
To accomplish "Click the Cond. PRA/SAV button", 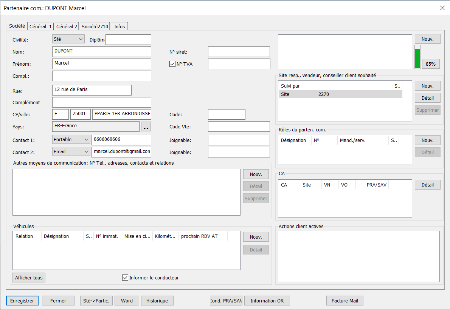I will (x=226, y=301).
